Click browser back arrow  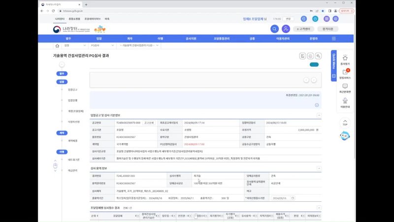click(x=42, y=11)
